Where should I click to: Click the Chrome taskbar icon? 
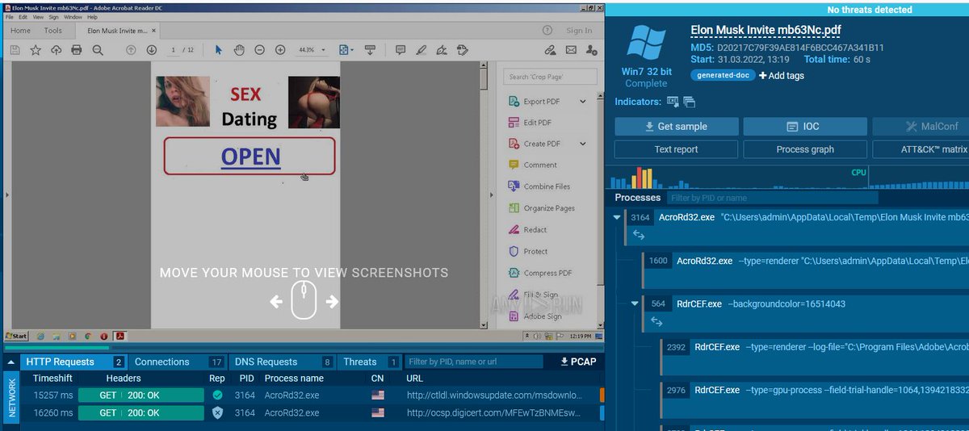pyautogui.click(x=87, y=336)
